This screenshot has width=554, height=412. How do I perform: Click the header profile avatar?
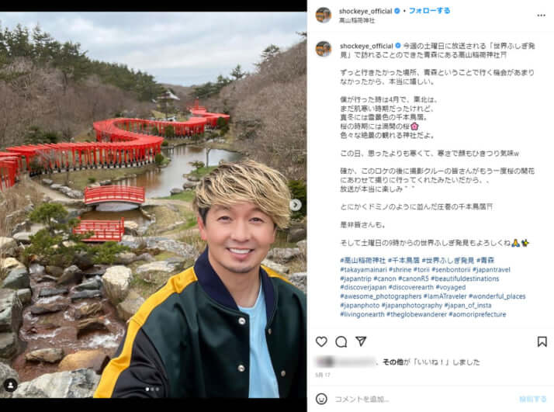pos(324,16)
